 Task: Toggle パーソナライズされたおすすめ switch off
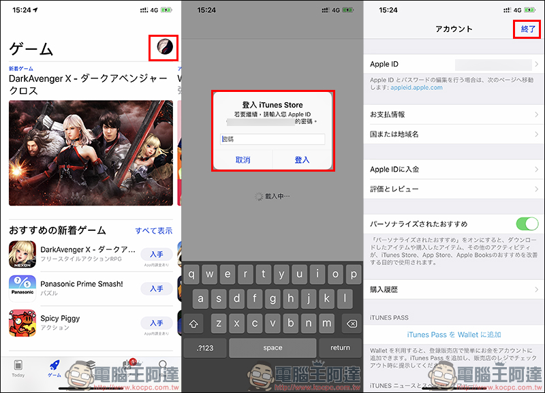click(x=527, y=224)
